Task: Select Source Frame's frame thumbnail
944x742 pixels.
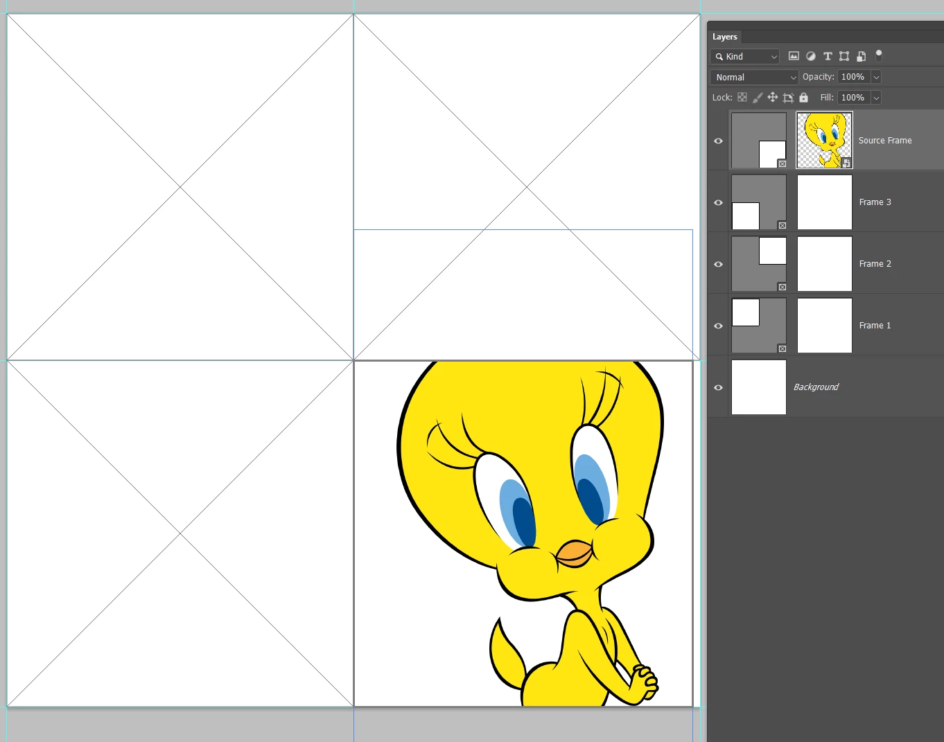Action: [759, 141]
